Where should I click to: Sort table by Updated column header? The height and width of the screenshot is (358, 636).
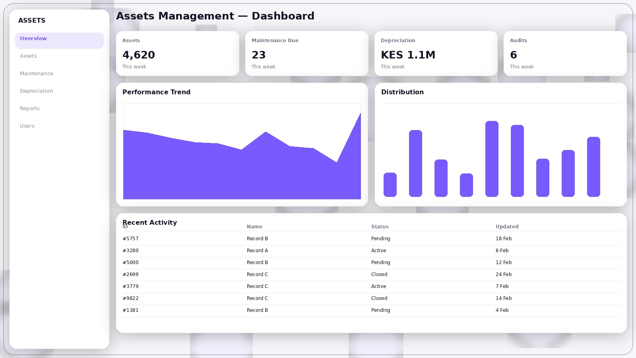point(507,227)
